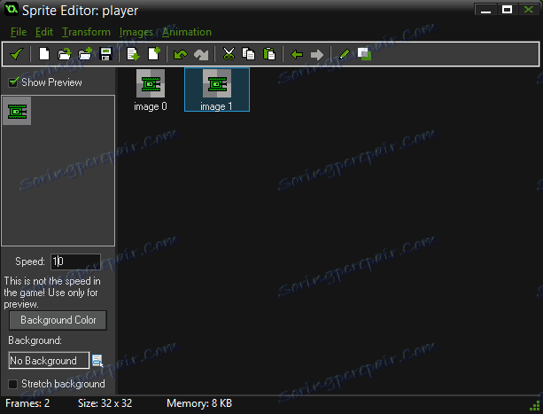The width and height of the screenshot is (543, 414).
Task: Cut the selected image with scissors icon
Action: [229, 54]
